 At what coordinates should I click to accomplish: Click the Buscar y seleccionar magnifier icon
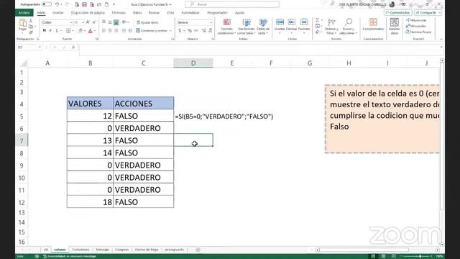349,22
